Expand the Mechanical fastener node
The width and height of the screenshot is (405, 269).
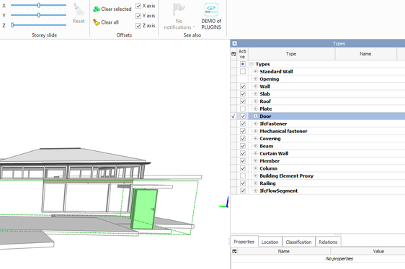pyautogui.click(x=255, y=132)
